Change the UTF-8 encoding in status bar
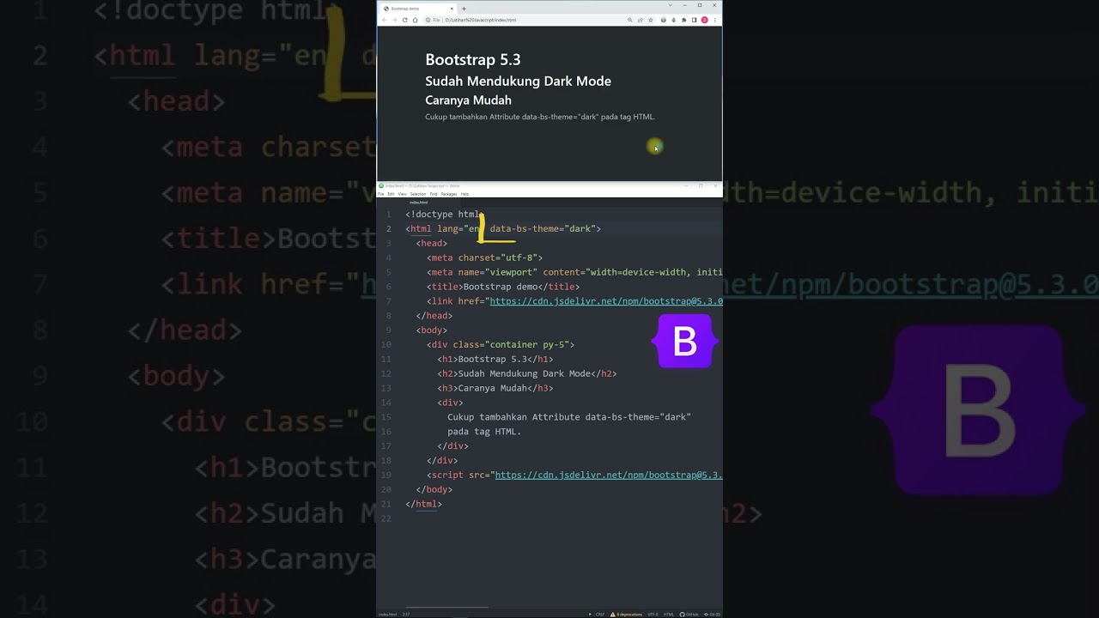The height and width of the screenshot is (618, 1099). (x=653, y=615)
